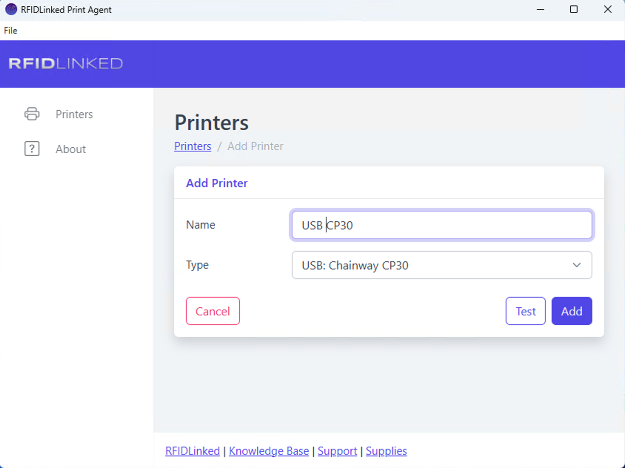Image resolution: width=625 pixels, height=468 pixels.
Task: Click the RFIDLinked logo in header
Action: (65, 64)
